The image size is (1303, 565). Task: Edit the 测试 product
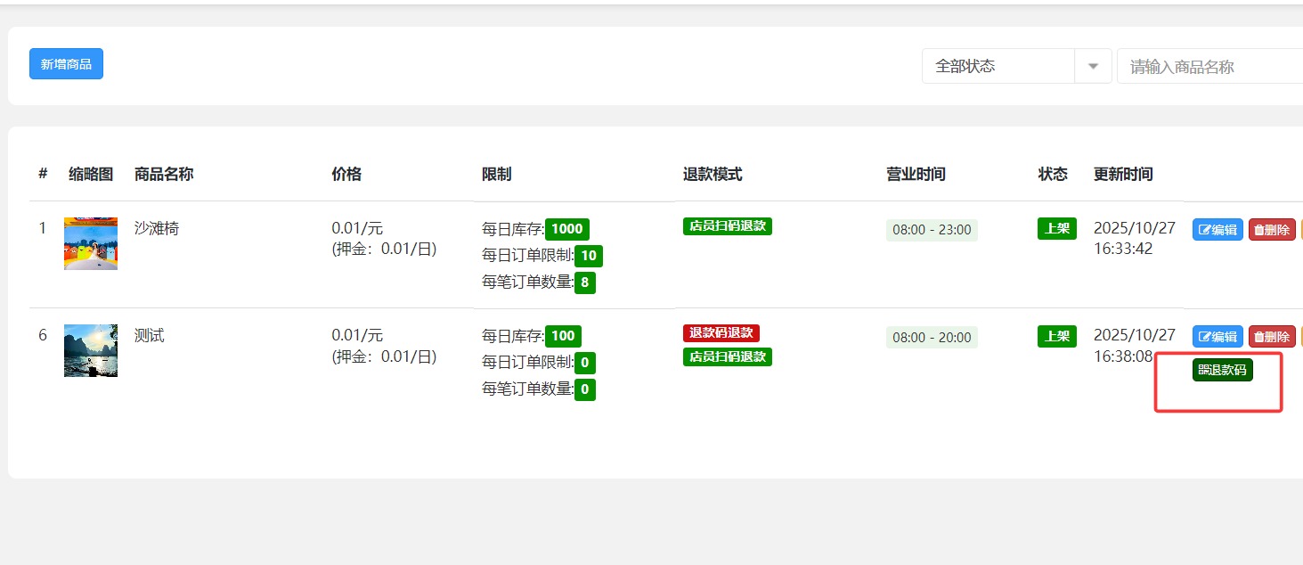1217,337
